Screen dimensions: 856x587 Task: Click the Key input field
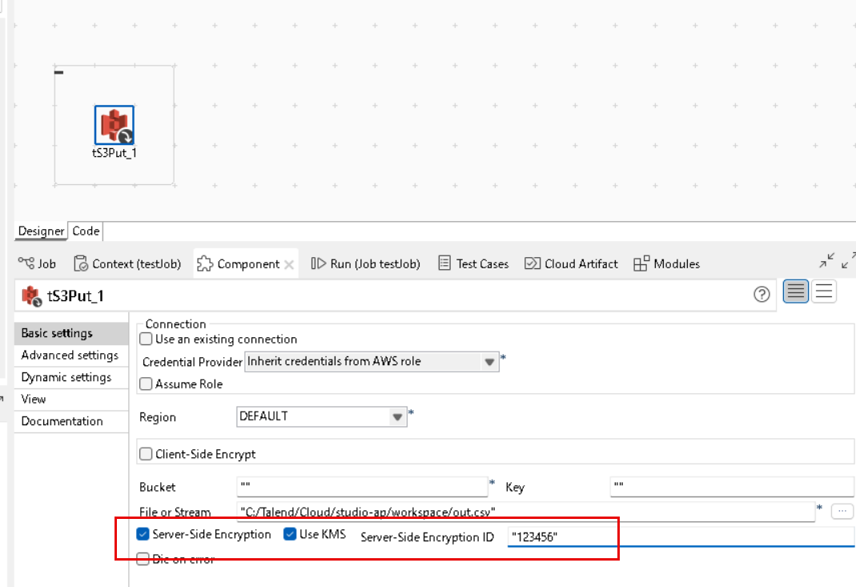tap(732, 486)
